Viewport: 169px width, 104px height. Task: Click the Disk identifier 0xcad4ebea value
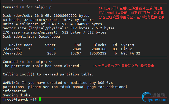[x=49, y=37]
